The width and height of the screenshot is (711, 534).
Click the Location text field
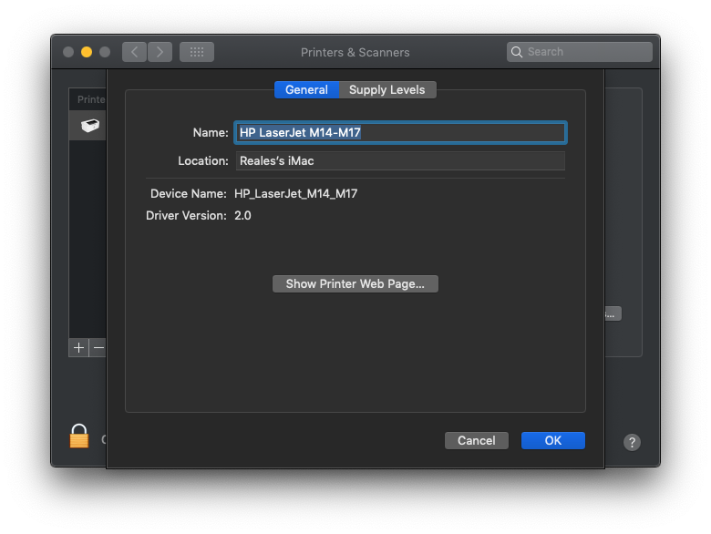click(x=400, y=160)
